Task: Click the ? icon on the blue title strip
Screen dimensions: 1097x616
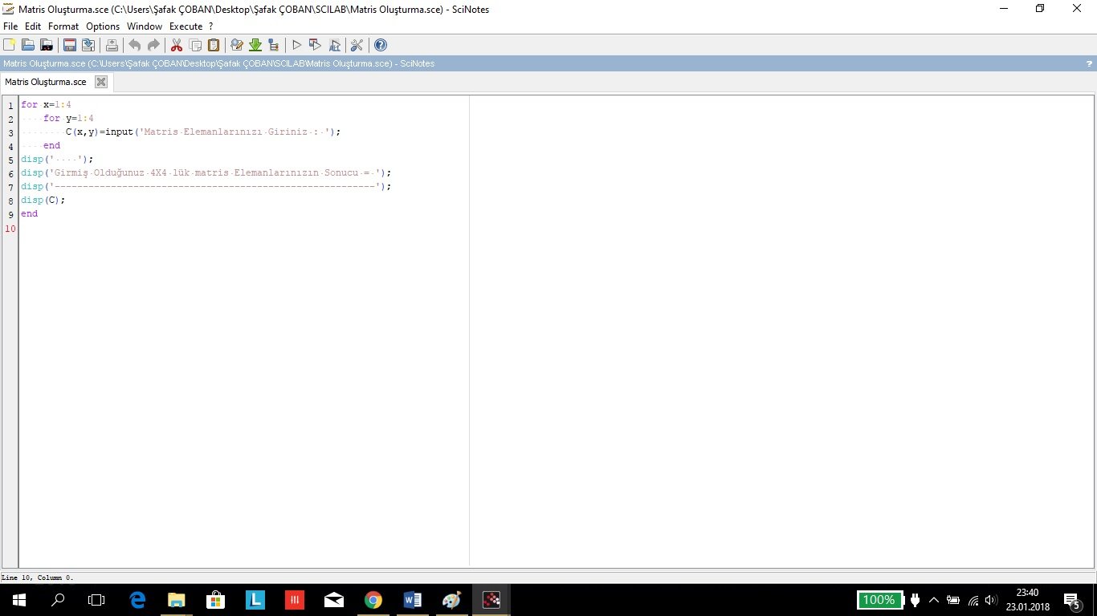Action: tap(1089, 63)
